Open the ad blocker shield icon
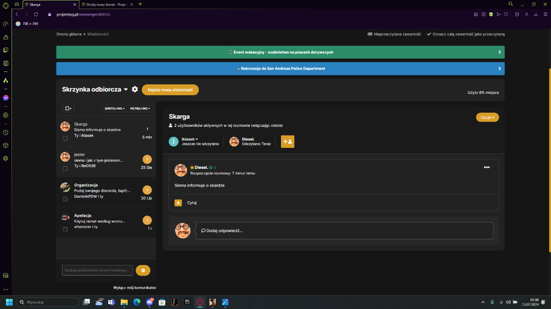 tap(491, 14)
